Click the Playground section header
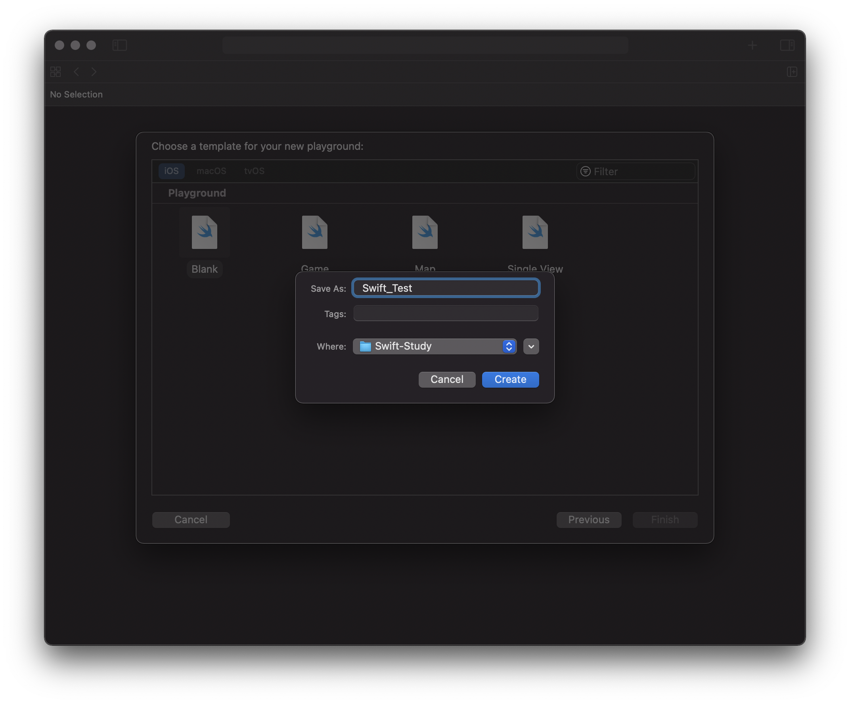The image size is (850, 704). pos(197,193)
